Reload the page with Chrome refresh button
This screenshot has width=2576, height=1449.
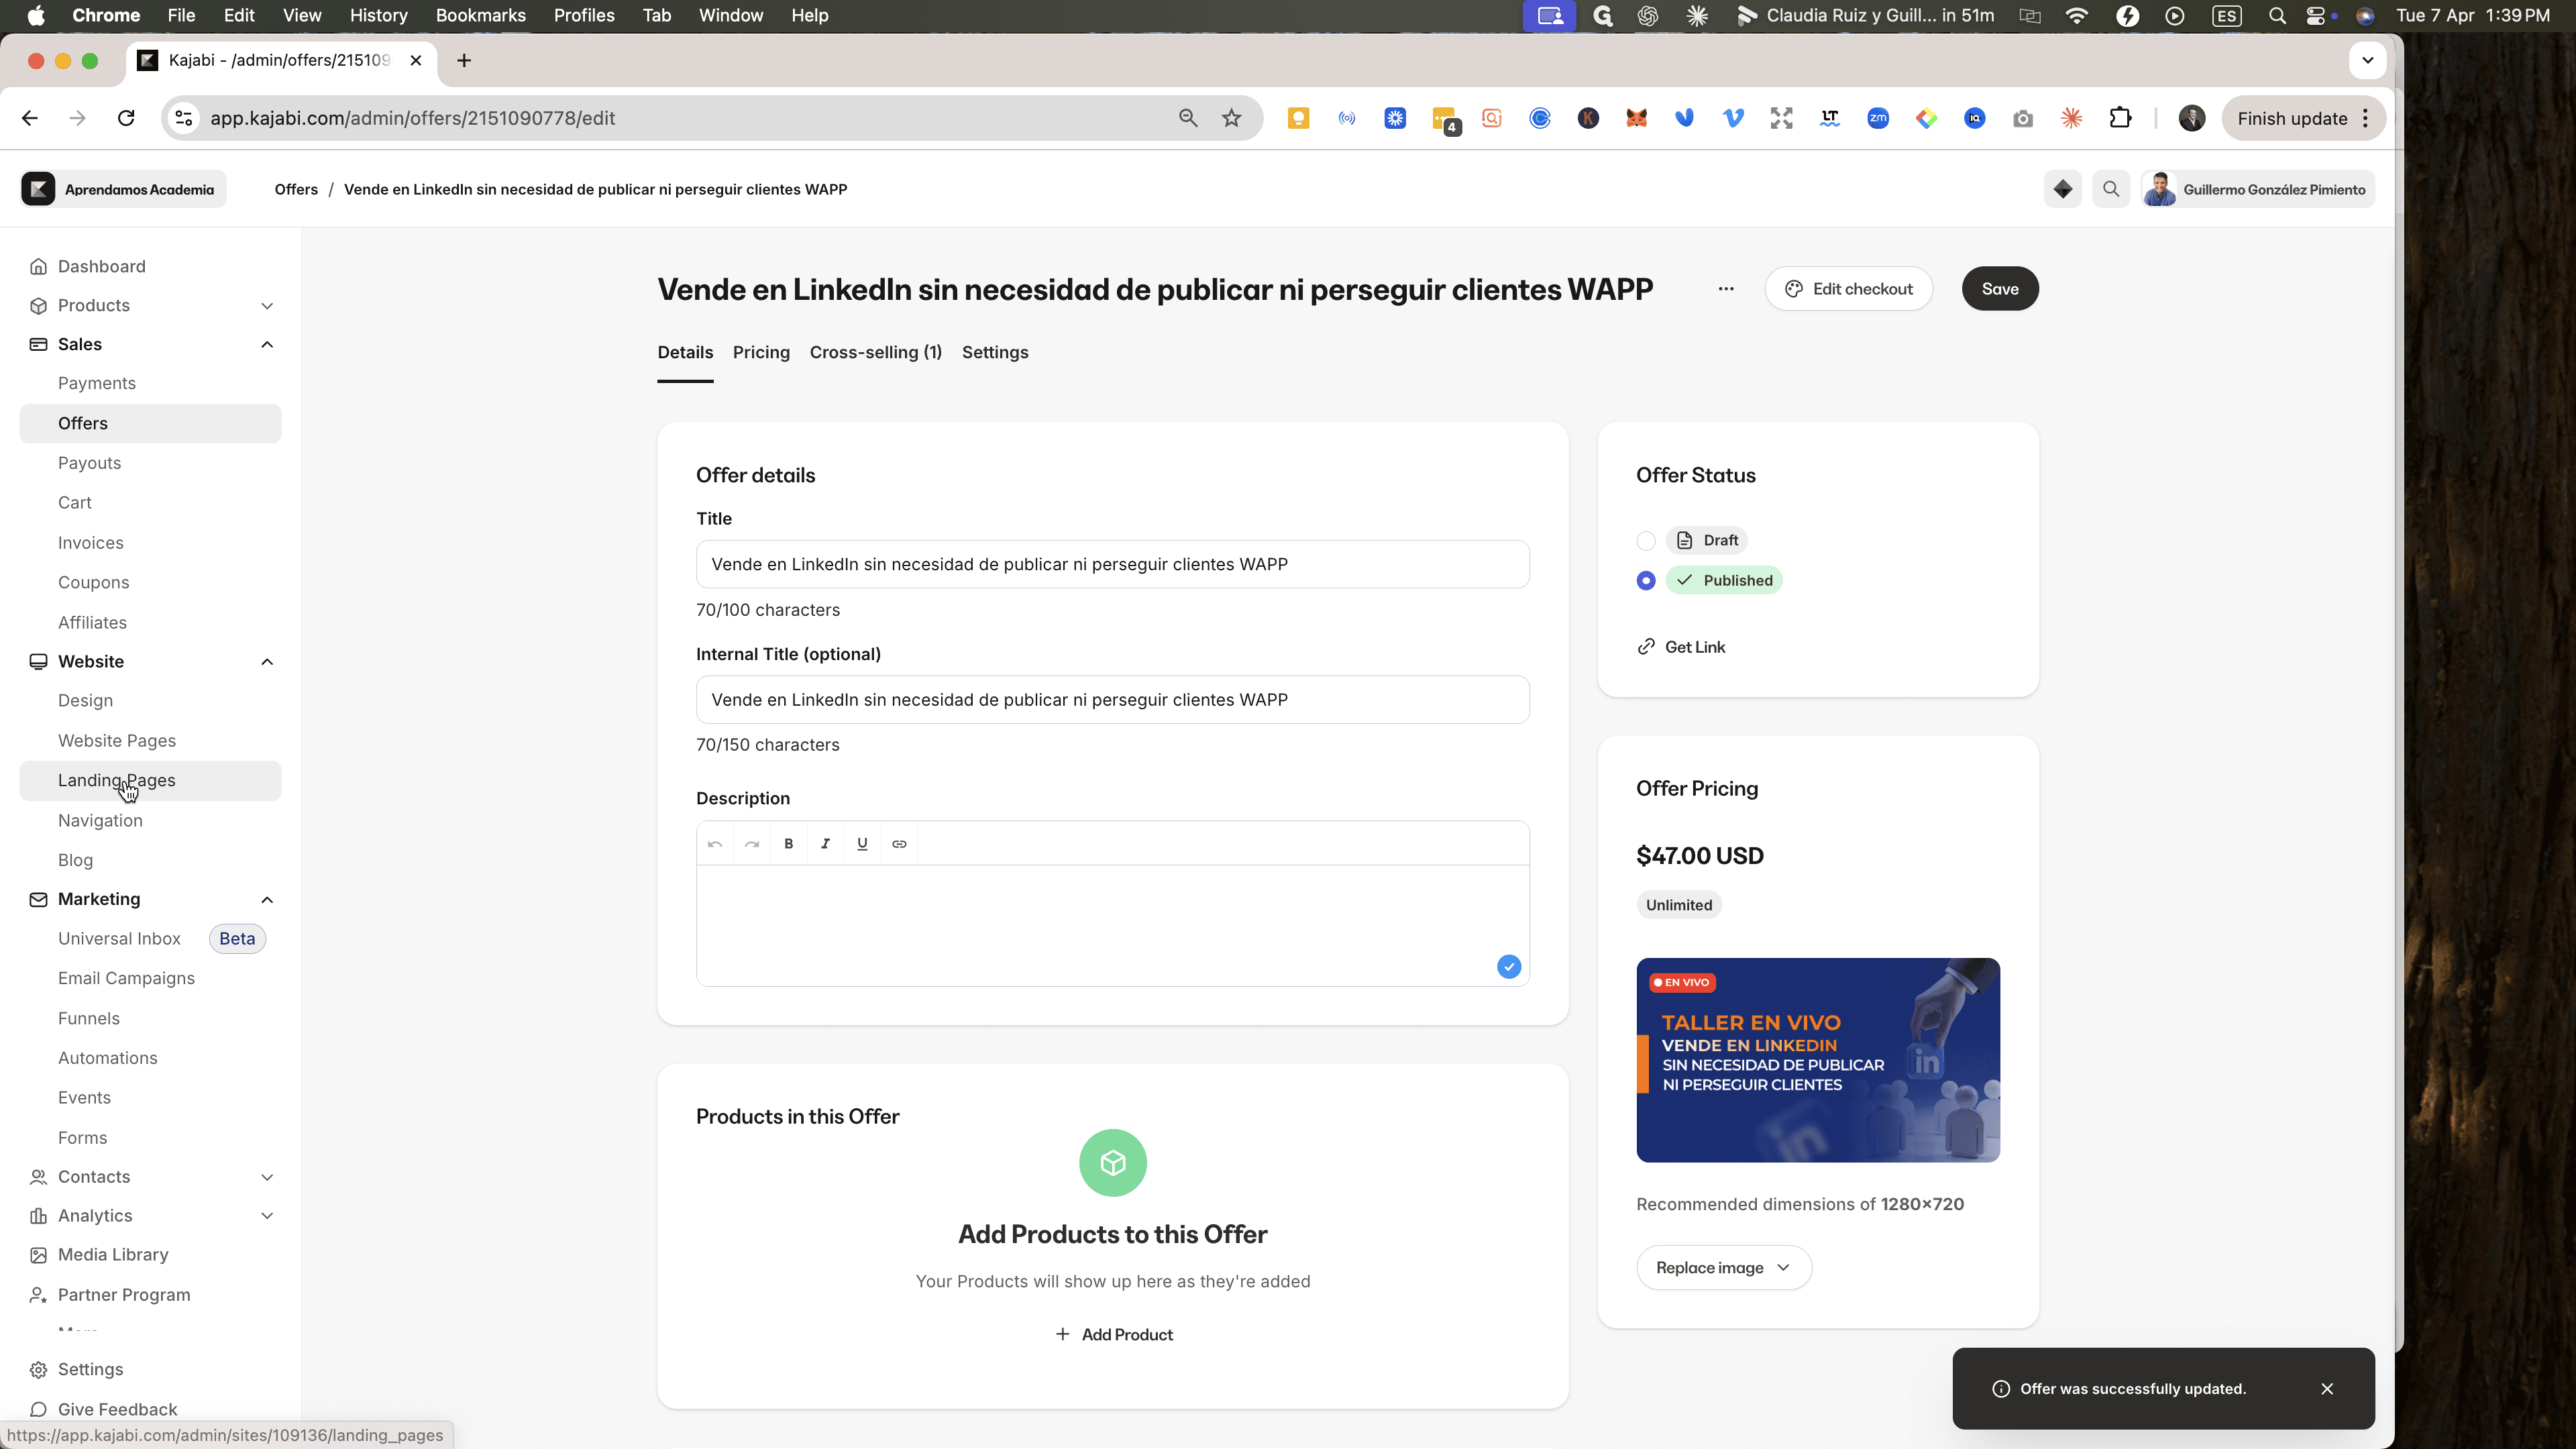click(x=126, y=118)
